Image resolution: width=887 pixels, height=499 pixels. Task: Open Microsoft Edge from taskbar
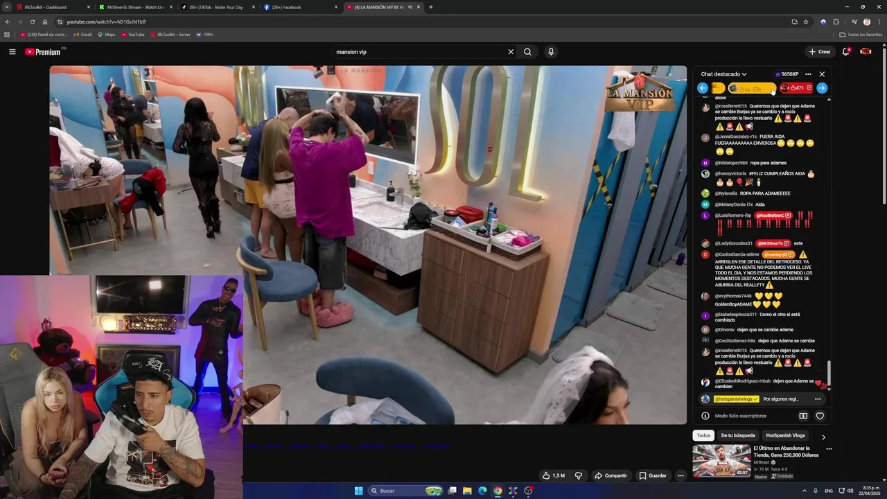coord(482,491)
